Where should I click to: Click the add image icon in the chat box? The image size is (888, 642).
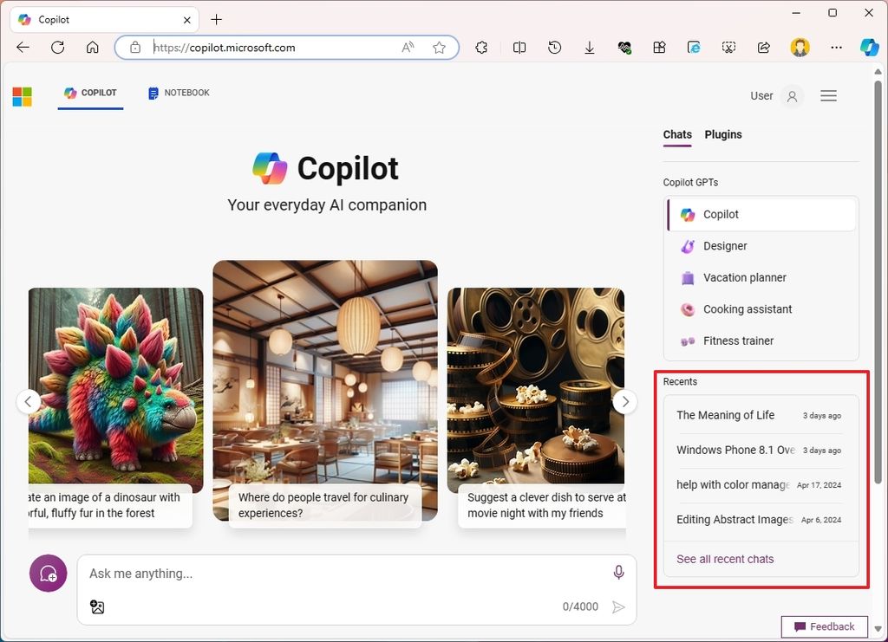(96, 606)
